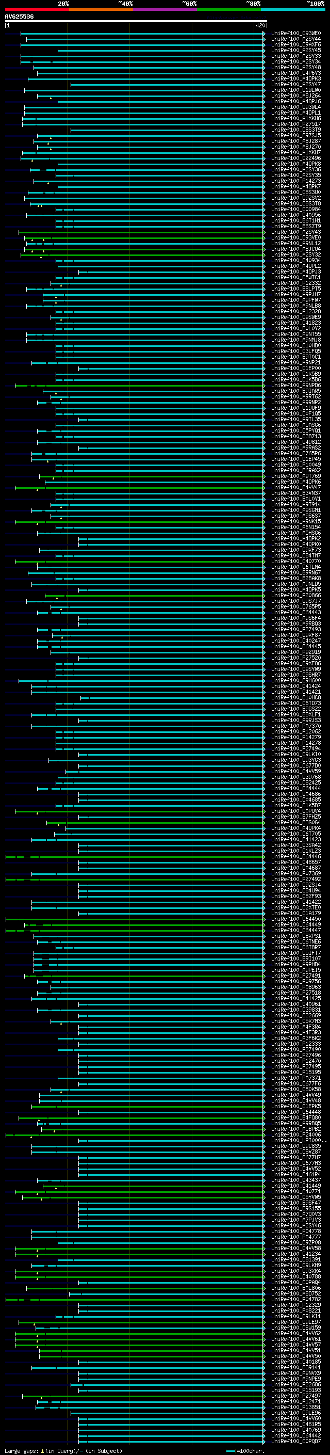
Task: Select hit label UniRef100_Q00984
Action: 296,209
